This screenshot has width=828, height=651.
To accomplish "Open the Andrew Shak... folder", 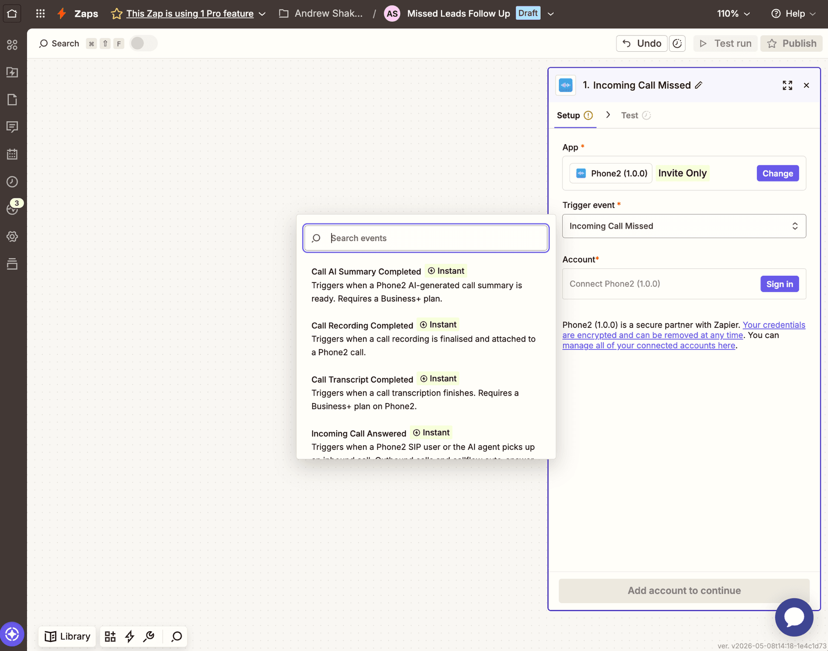I will [x=320, y=13].
